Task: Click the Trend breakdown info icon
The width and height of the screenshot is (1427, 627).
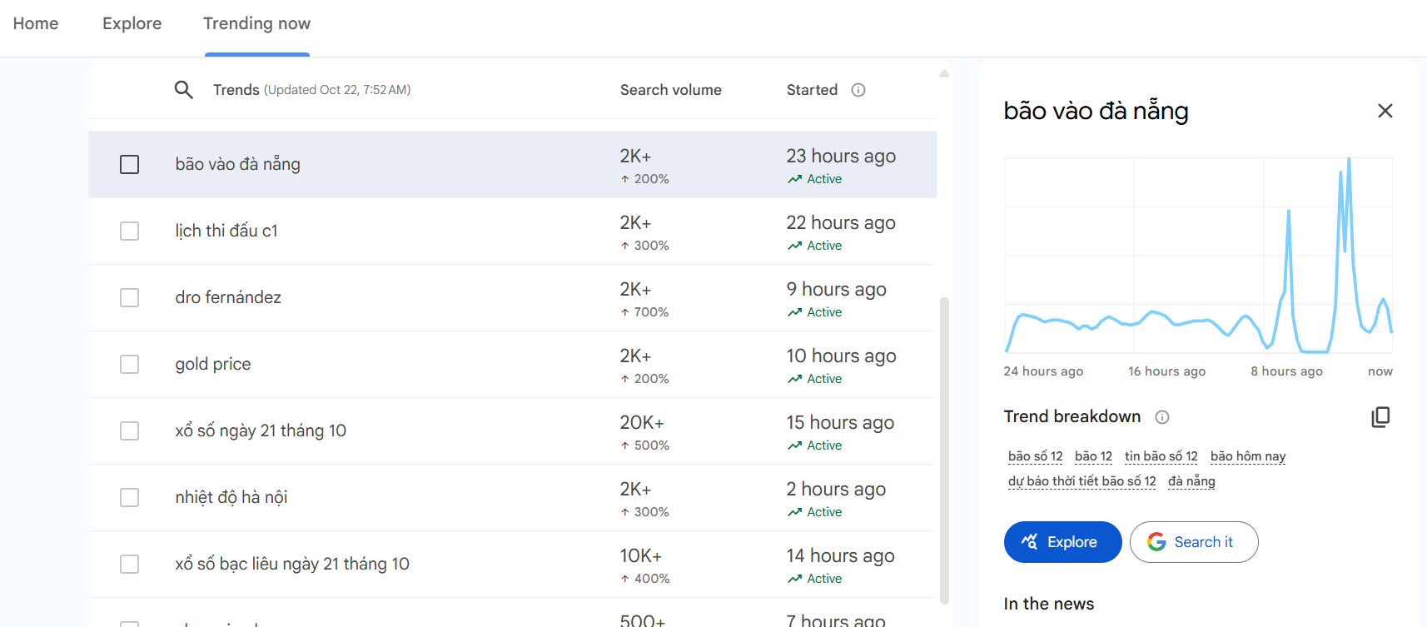Action: pos(1162,417)
